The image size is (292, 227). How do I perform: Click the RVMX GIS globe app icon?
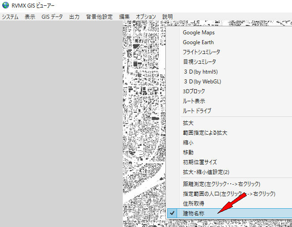pyautogui.click(x=5, y=6)
